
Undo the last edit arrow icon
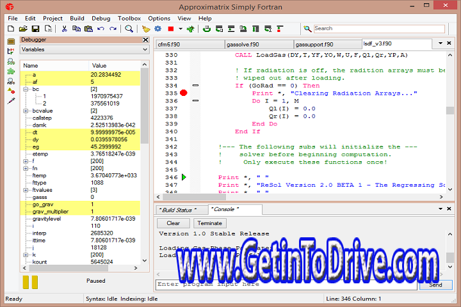click(101, 29)
